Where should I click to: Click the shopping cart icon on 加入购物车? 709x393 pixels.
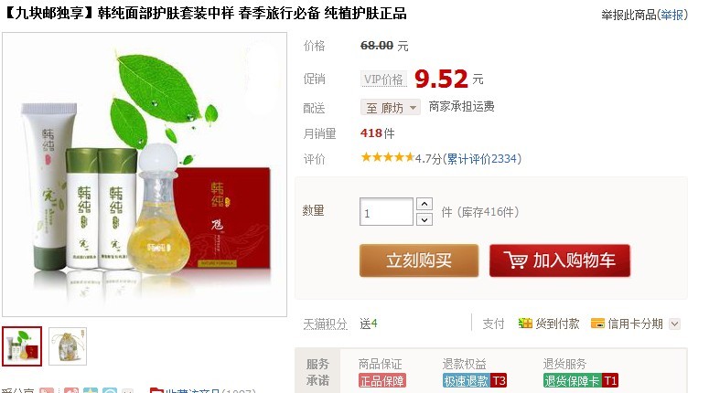pyautogui.click(x=515, y=260)
